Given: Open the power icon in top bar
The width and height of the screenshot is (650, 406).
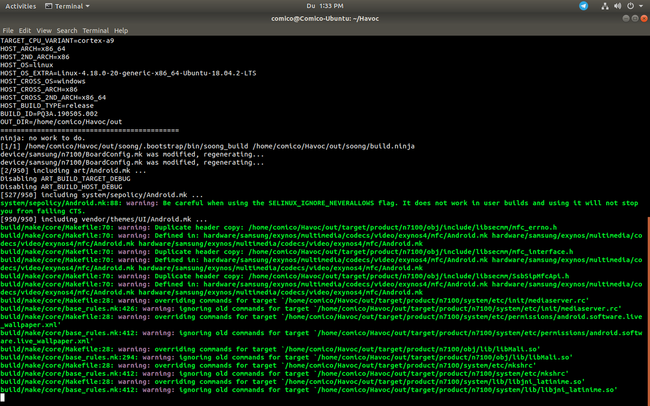Looking at the screenshot, I should click(x=630, y=6).
